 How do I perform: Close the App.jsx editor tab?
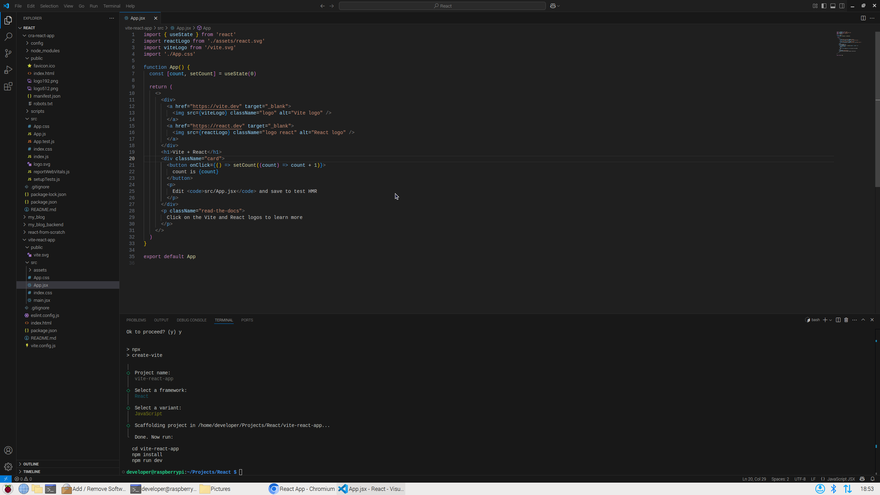156,18
